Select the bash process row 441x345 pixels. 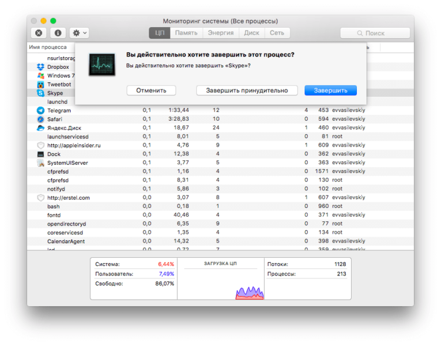[x=220, y=207]
